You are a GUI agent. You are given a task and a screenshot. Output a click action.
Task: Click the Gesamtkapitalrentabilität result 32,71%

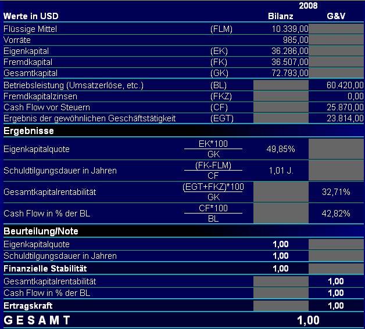tap(336, 192)
